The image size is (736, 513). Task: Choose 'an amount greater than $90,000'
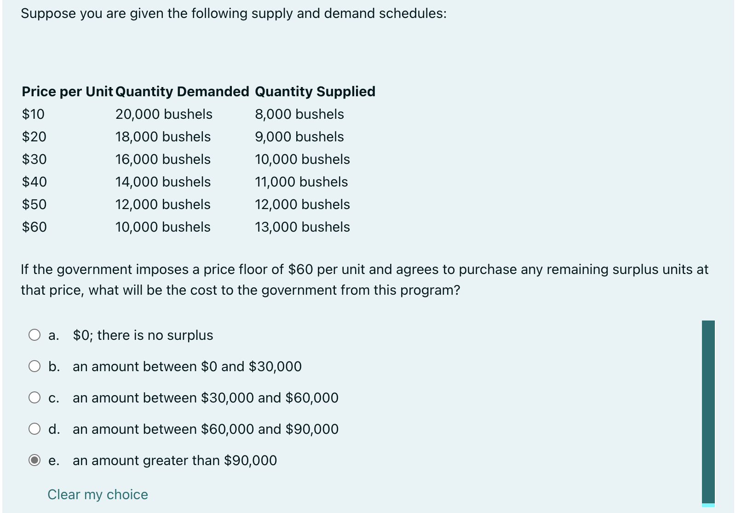174,460
